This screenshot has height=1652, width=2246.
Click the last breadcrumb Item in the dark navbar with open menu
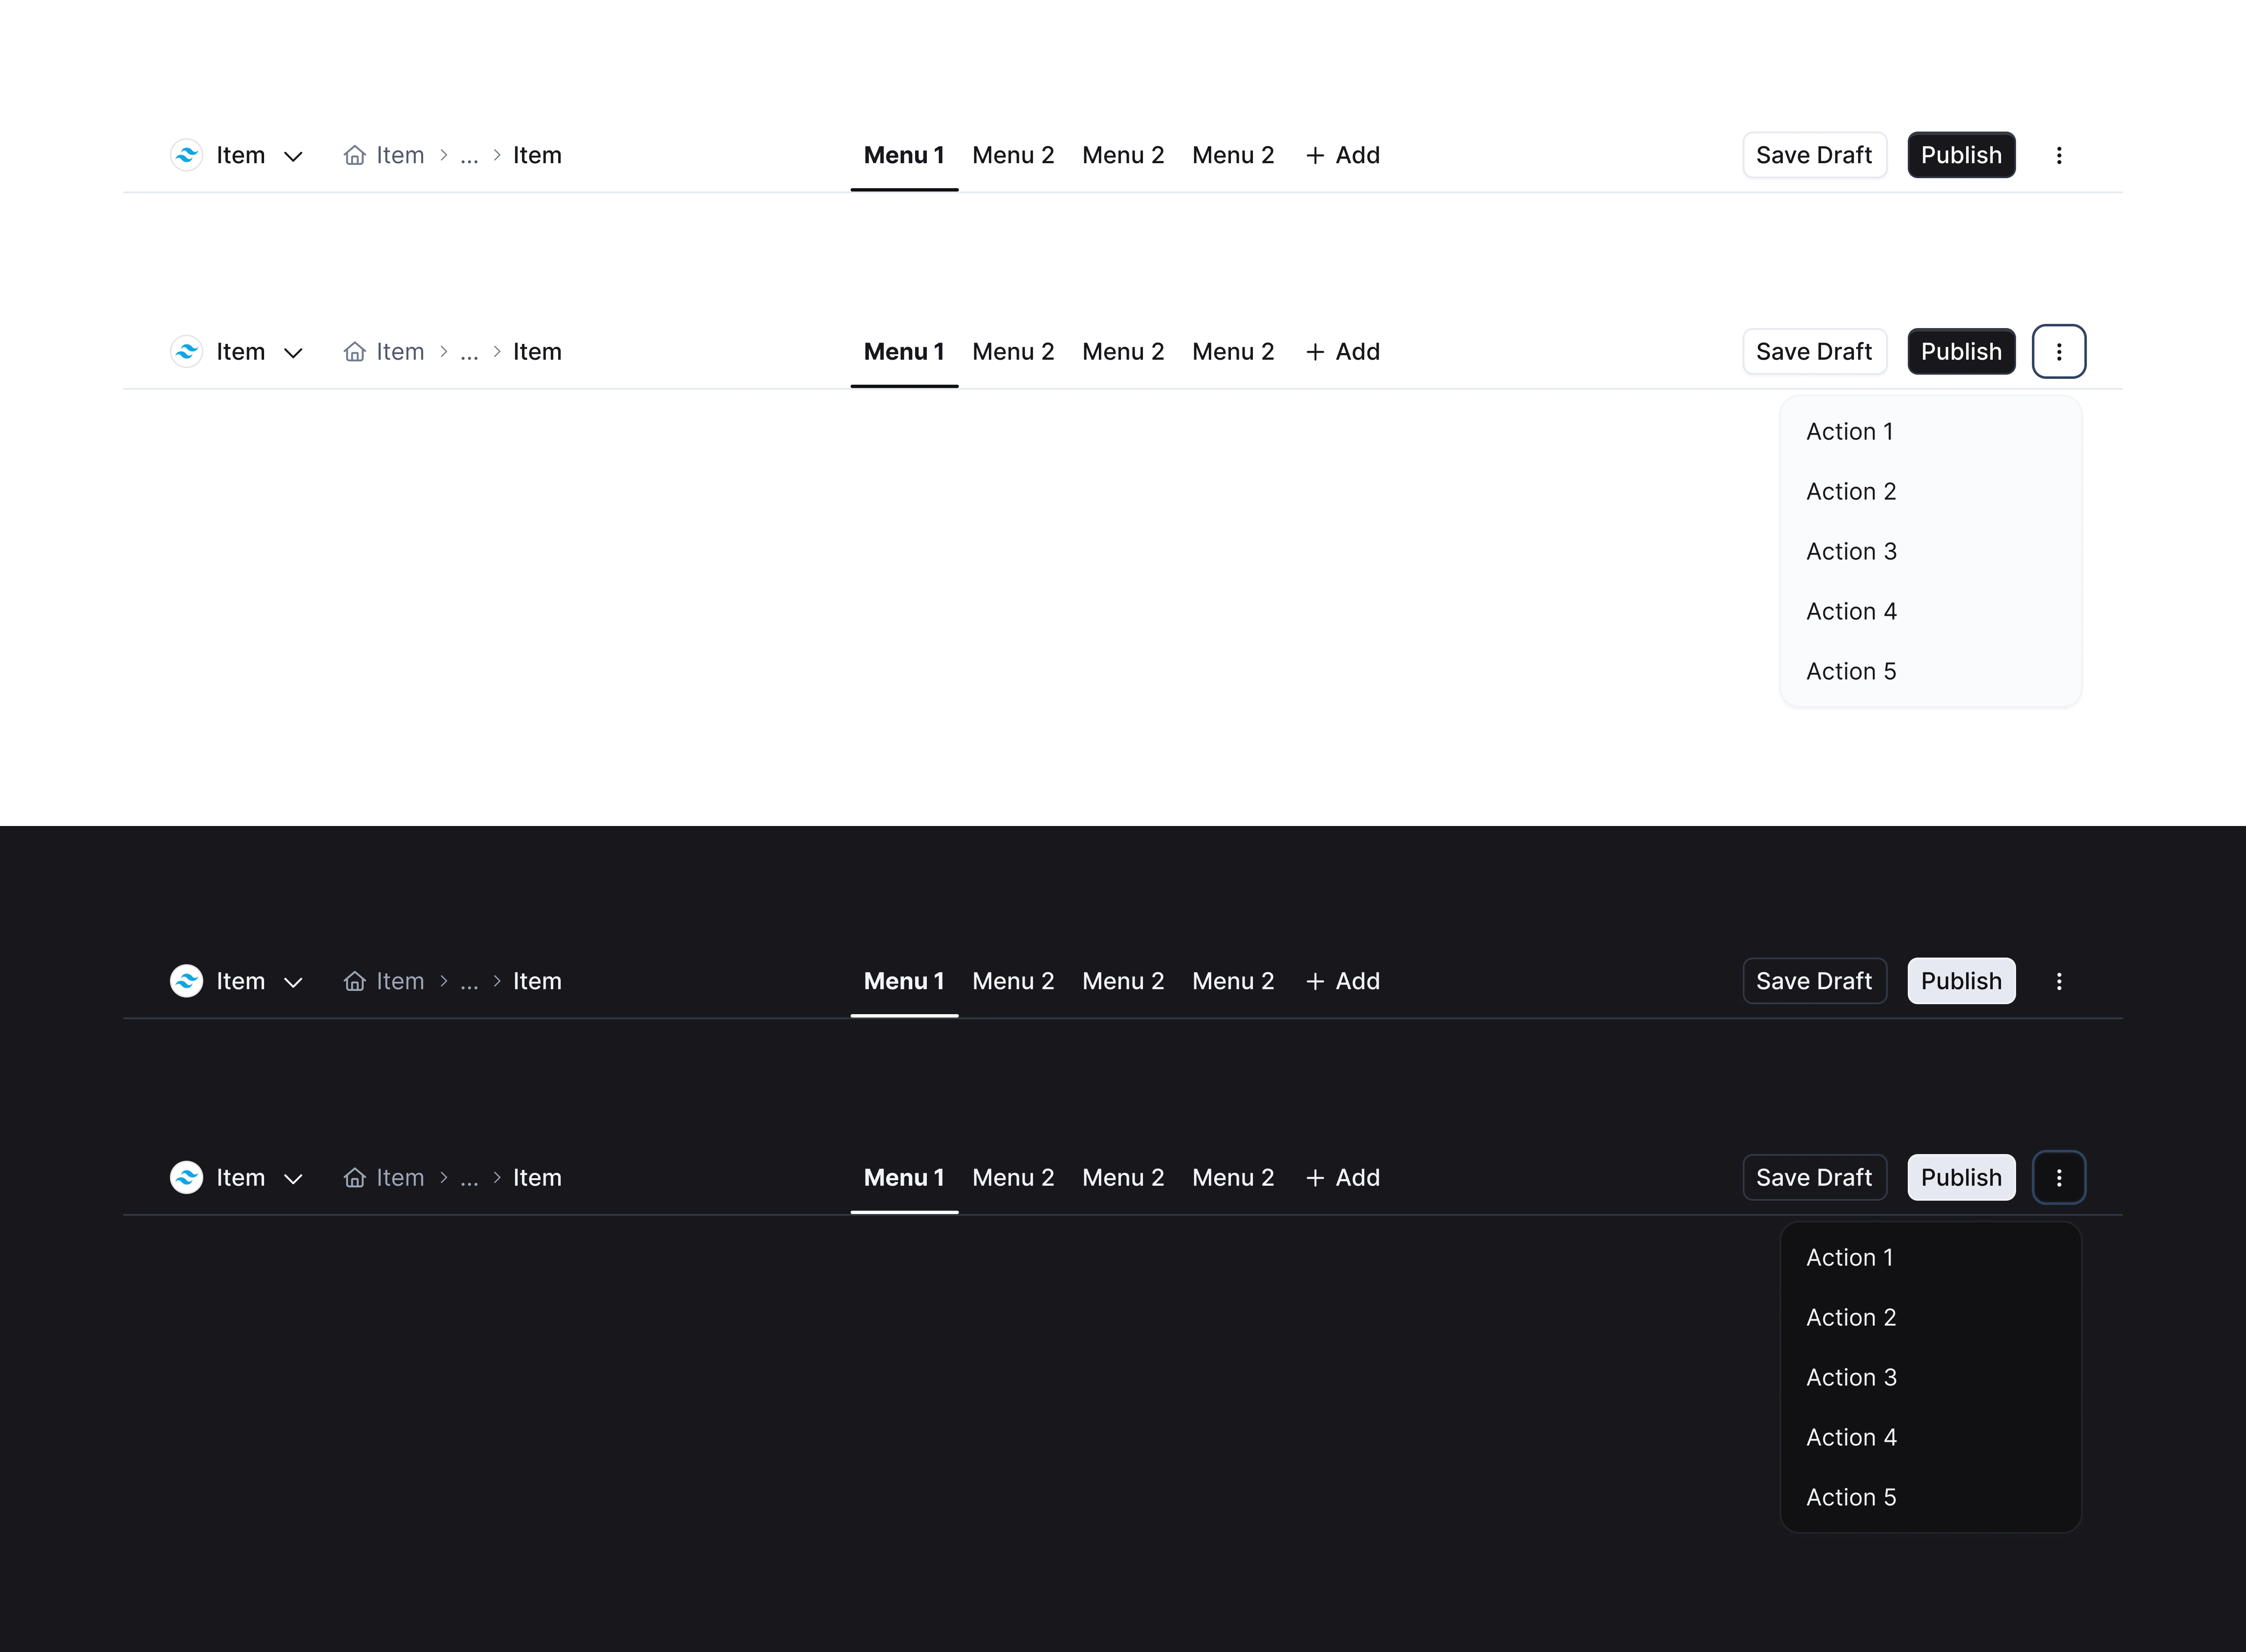pyautogui.click(x=537, y=1177)
